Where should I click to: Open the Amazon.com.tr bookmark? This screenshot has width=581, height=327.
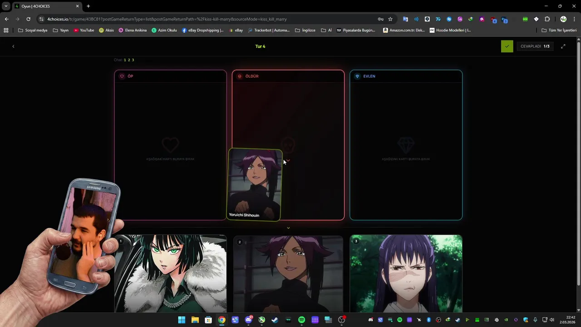tap(404, 30)
